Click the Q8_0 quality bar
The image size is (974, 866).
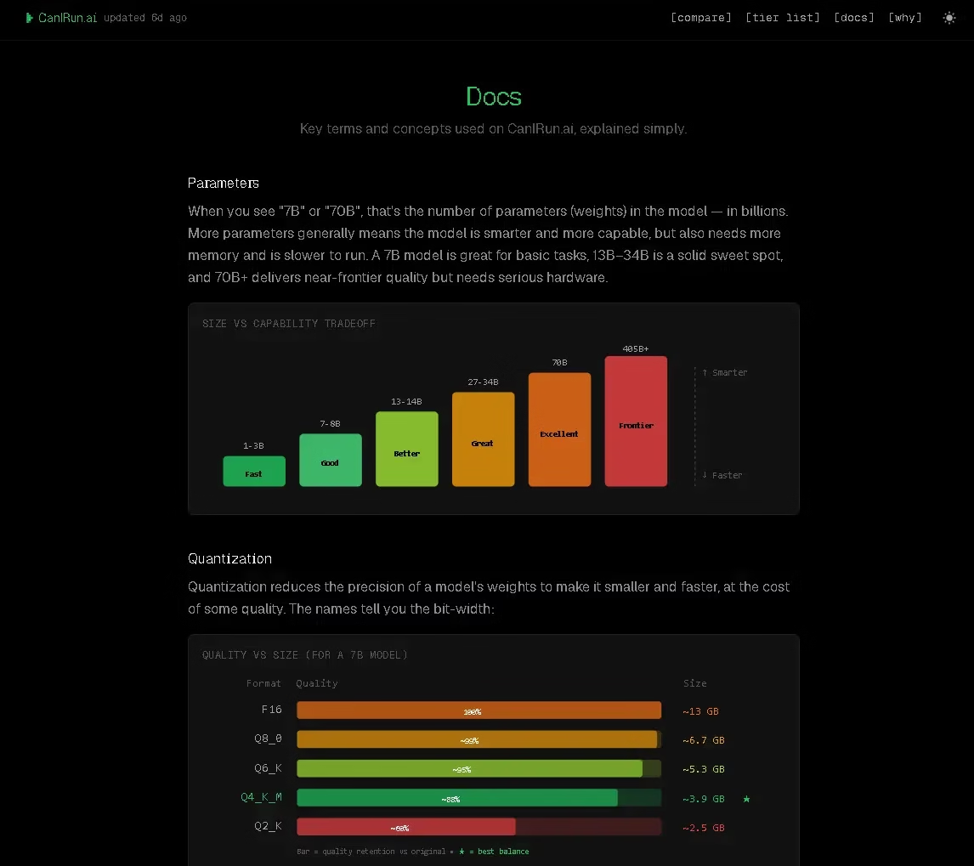pyautogui.click(x=477, y=739)
